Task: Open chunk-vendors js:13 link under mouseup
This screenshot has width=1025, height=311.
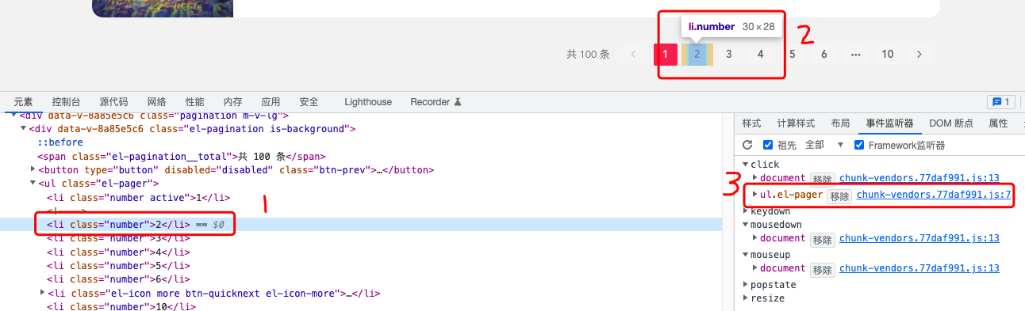Action: coord(919,268)
